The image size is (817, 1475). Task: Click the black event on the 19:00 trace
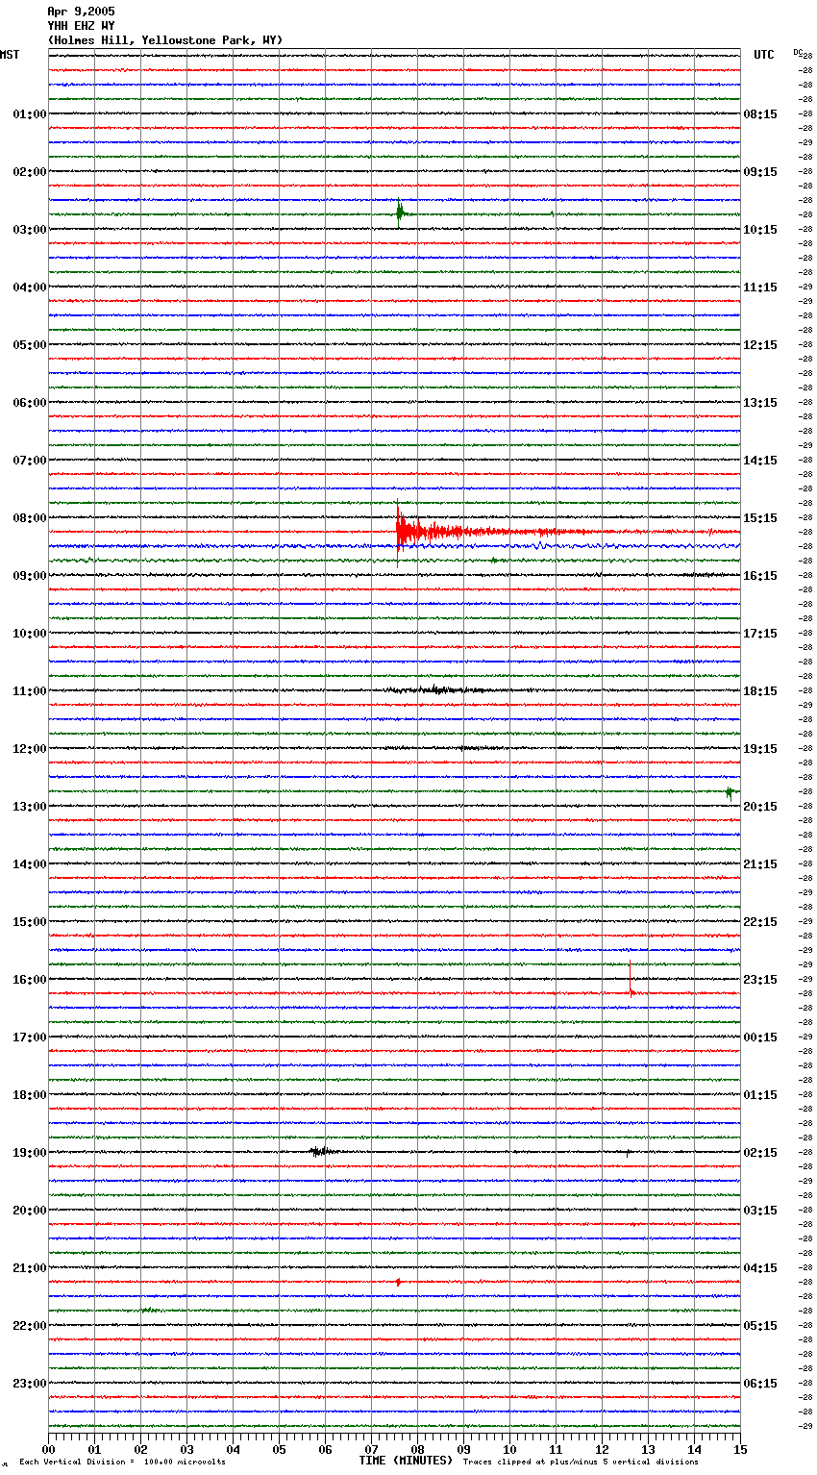322,1151
